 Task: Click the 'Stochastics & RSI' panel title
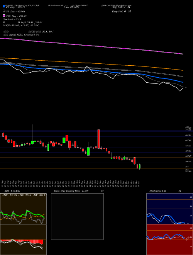[x=165, y=191]
